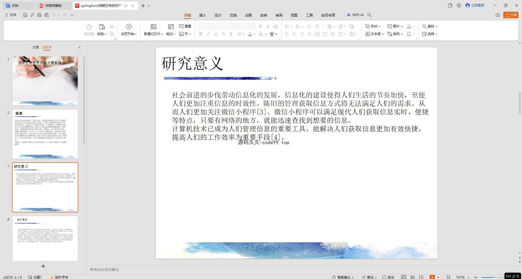
Task: Toggle the 备注 notes pane
Action: tap(369, 277)
